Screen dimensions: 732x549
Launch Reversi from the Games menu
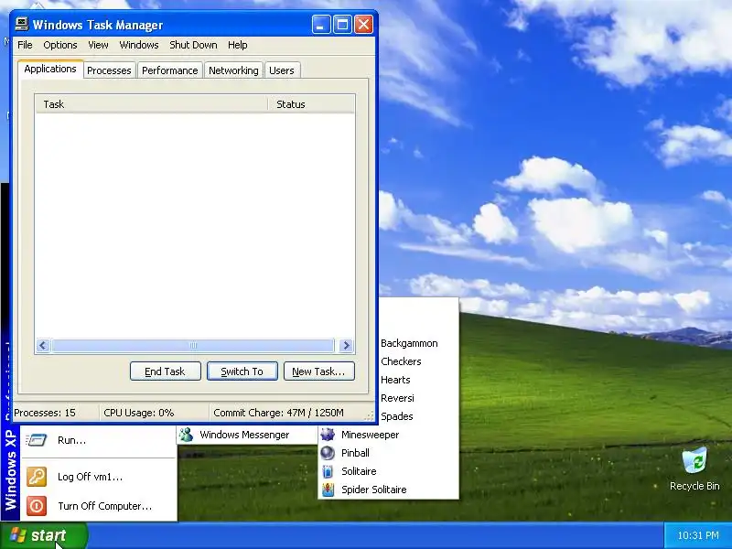pos(397,398)
